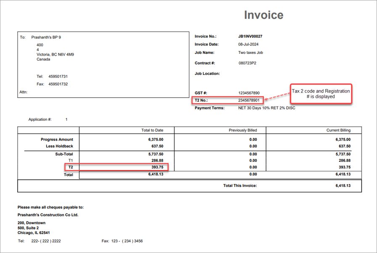The width and height of the screenshot is (377, 253).
Task: Click recipient Fax 459501732
Action: [58, 84]
